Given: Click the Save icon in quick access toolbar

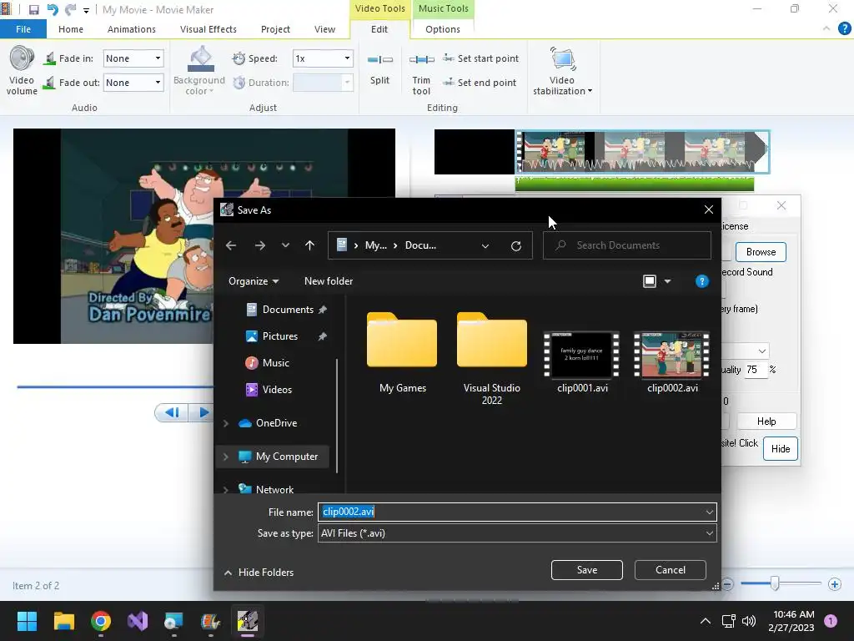Looking at the screenshot, I should (33, 10).
